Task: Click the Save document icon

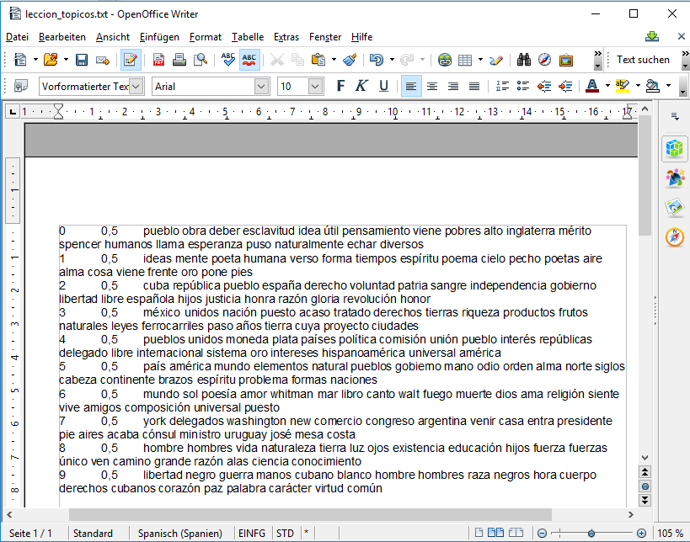Action: click(x=82, y=60)
